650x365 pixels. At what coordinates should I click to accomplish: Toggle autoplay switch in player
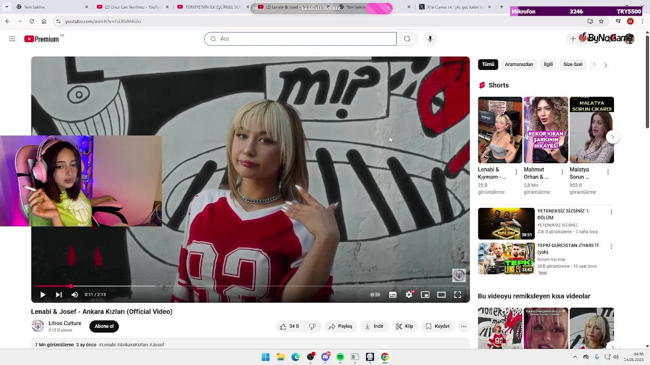[x=375, y=295]
